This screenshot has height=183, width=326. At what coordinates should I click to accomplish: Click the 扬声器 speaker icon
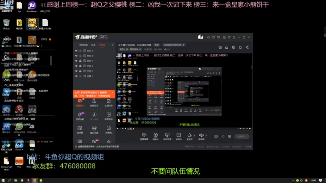tap(201, 135)
